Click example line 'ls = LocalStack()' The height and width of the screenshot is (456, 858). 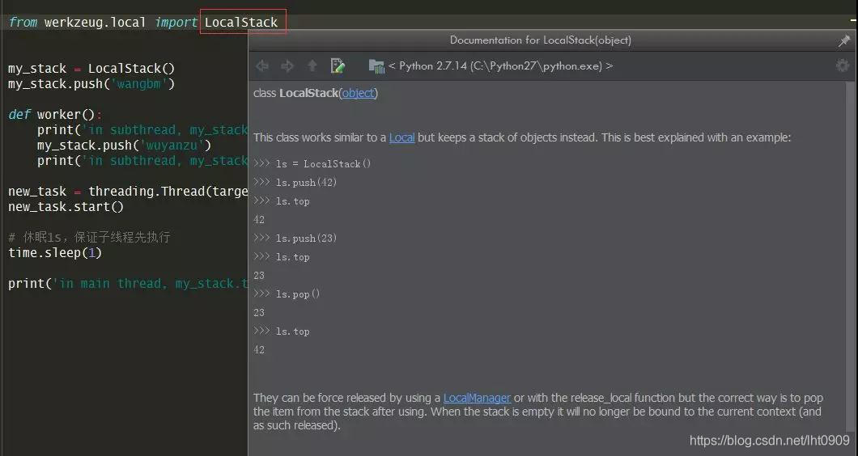[x=312, y=164]
